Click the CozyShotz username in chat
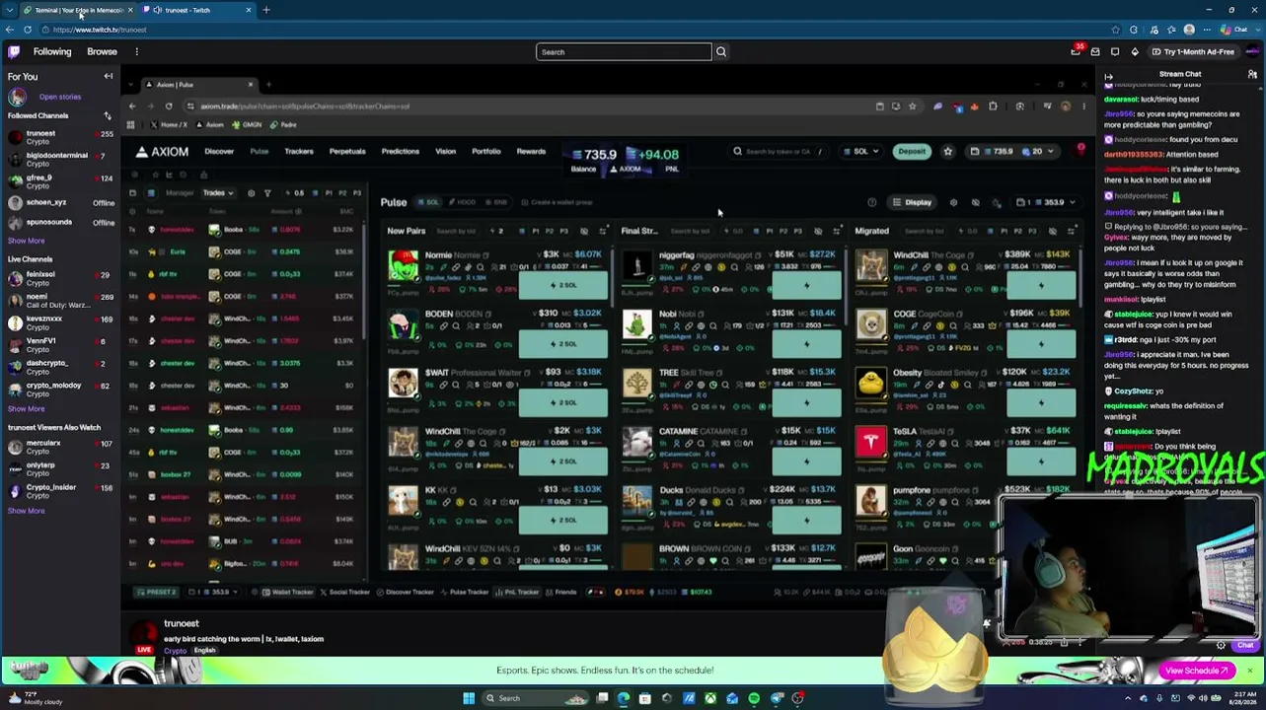The width and height of the screenshot is (1266, 710). (x=1134, y=391)
